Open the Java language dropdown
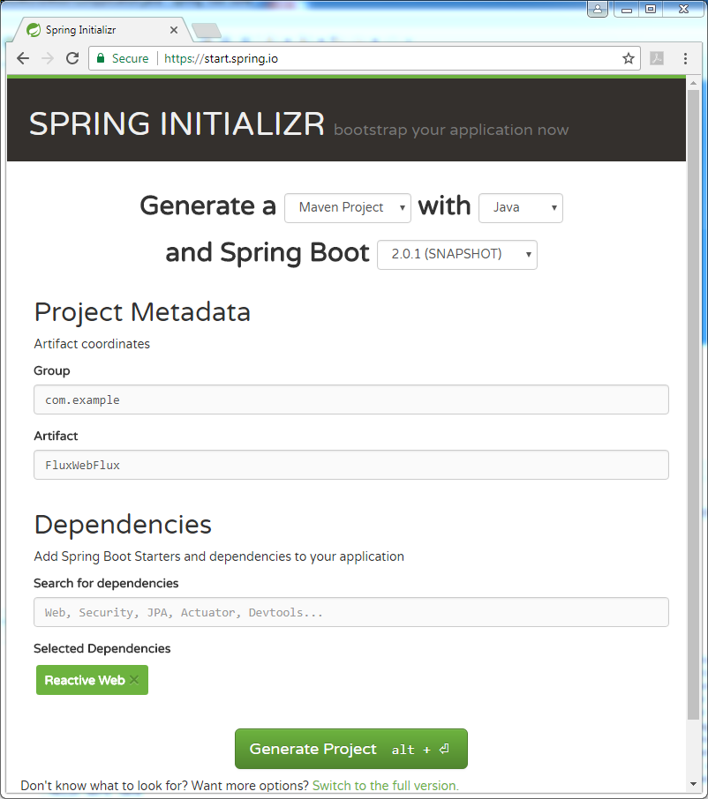 (x=520, y=208)
